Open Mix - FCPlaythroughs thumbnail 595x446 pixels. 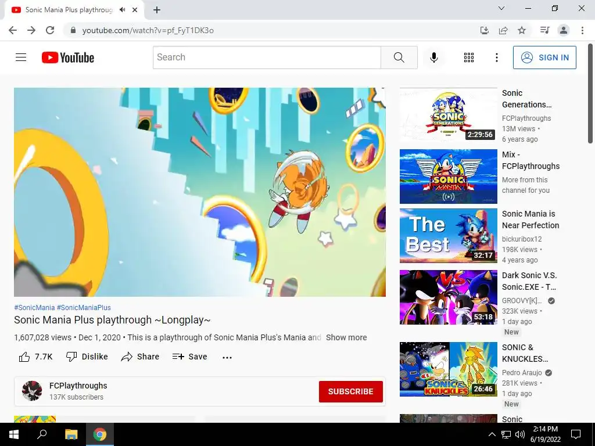click(448, 177)
